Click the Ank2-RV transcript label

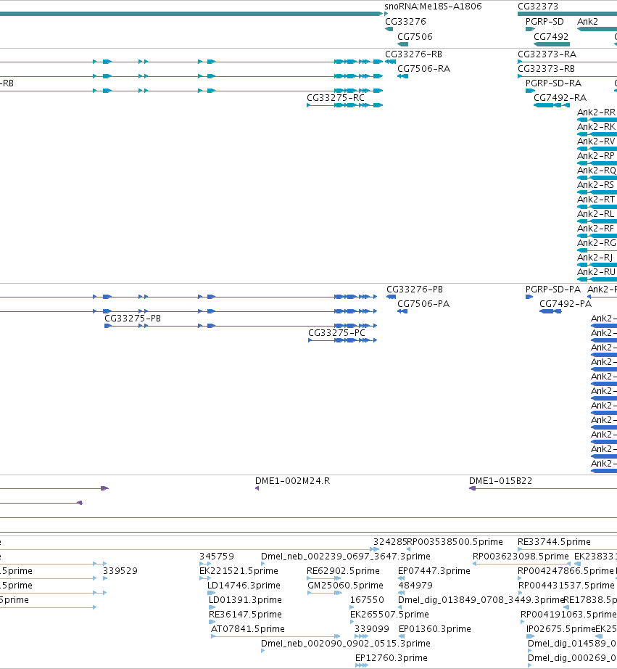(x=596, y=141)
